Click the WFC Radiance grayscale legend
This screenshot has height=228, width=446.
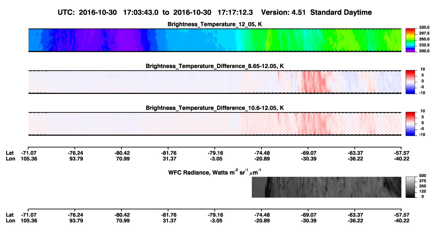410,187
